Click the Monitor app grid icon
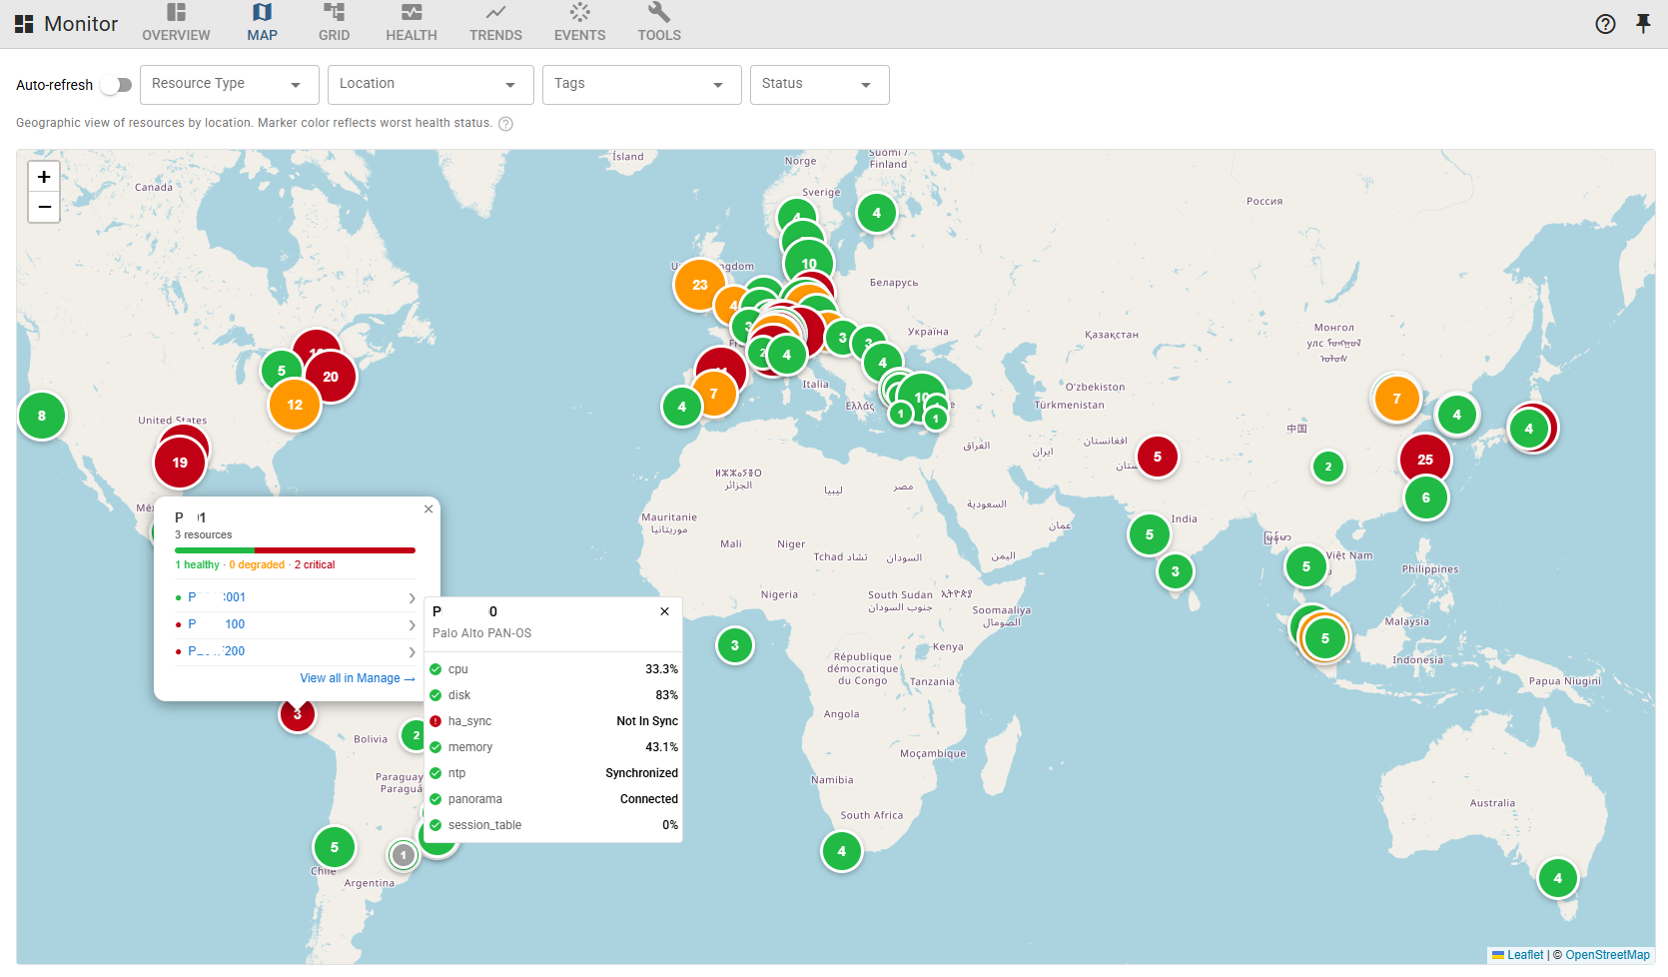Screen dimensions: 1668x977 pyautogui.click(x=24, y=24)
